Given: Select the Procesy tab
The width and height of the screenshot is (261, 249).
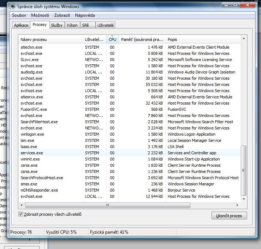Looking at the screenshot, I should click(40, 24).
